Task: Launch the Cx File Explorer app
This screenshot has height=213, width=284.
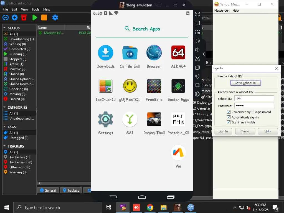Action: [x=130, y=53]
